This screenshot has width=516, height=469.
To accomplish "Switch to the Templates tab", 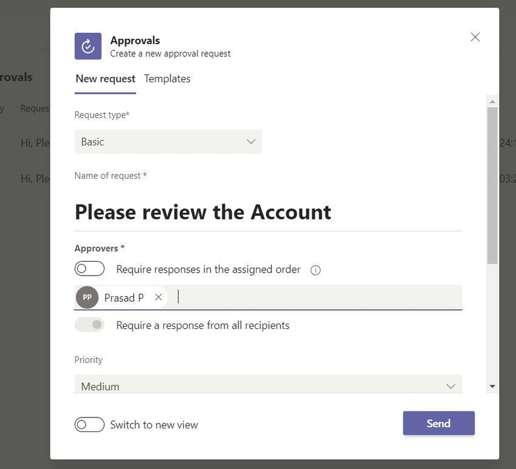I will click(x=167, y=78).
